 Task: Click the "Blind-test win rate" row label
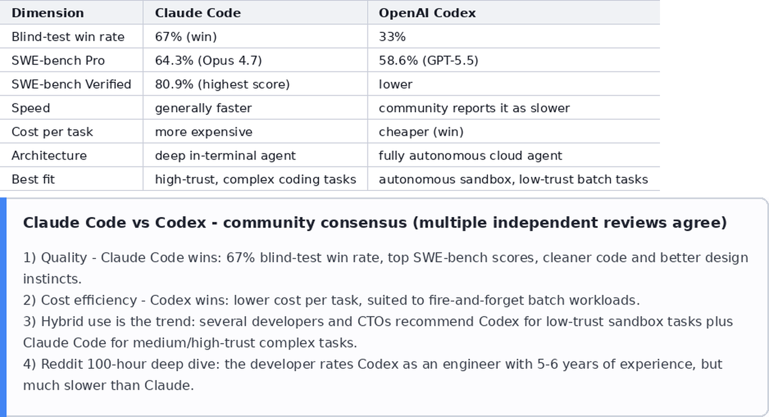71,36
